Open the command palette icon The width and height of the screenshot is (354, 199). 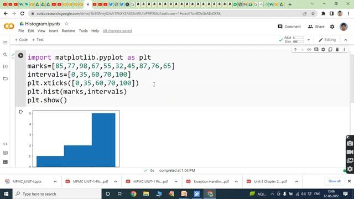[5, 153]
